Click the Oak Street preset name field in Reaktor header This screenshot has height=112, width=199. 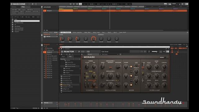click(x=115, y=52)
